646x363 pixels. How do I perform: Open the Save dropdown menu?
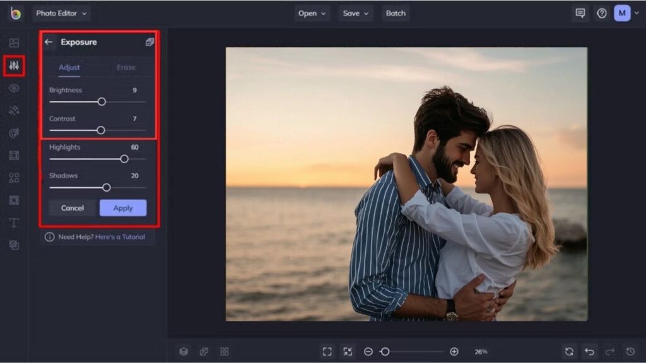click(356, 13)
